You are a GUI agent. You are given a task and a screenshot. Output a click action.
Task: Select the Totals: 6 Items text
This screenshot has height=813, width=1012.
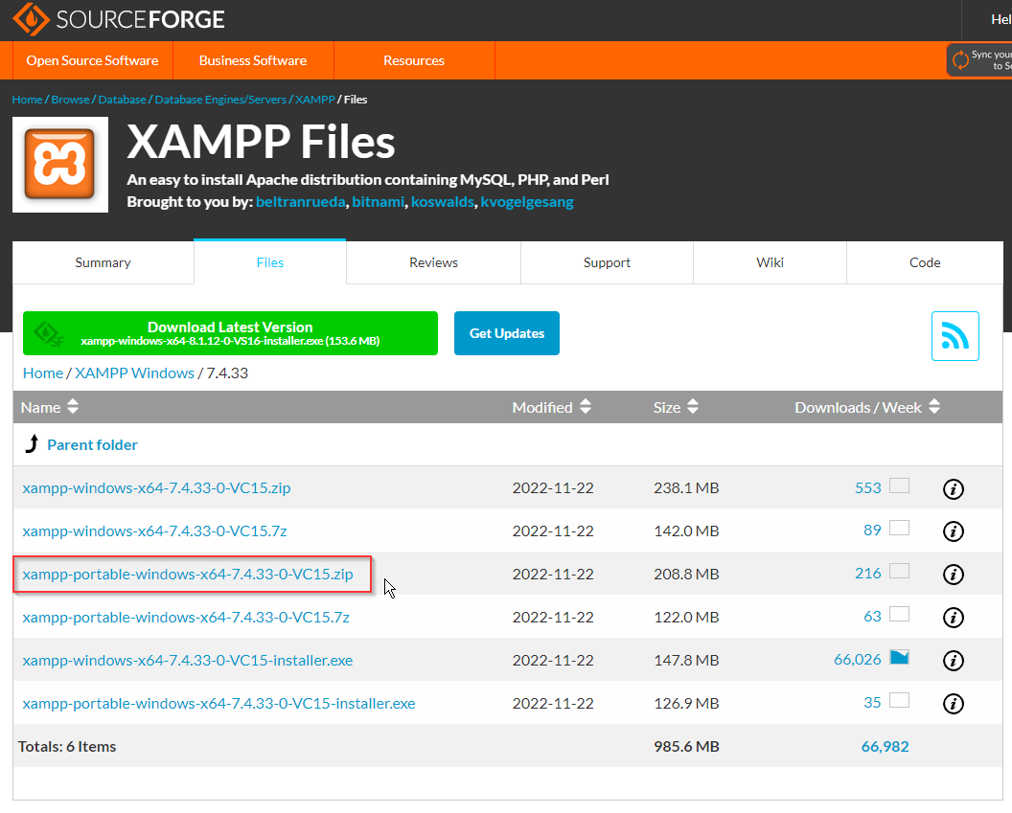coord(67,747)
